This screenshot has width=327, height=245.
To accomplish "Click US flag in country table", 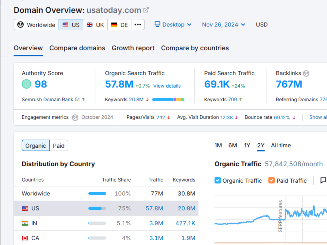I will [25, 208].
